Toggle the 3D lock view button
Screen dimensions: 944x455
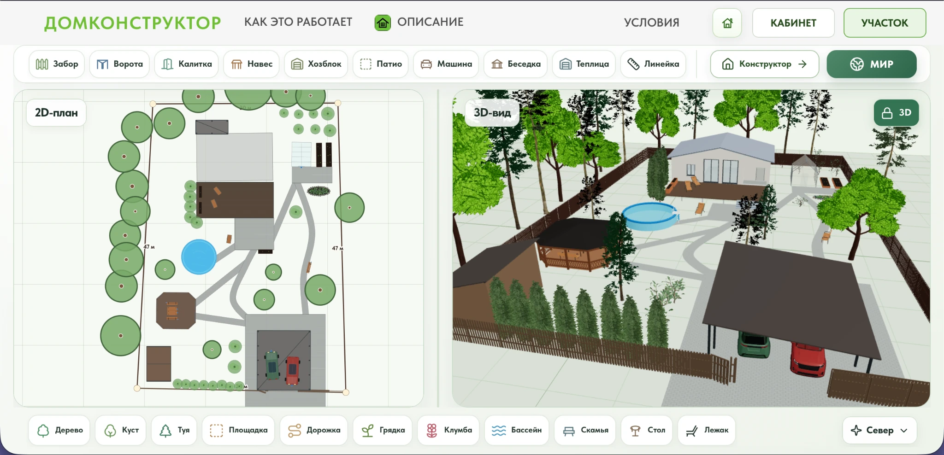coord(896,113)
